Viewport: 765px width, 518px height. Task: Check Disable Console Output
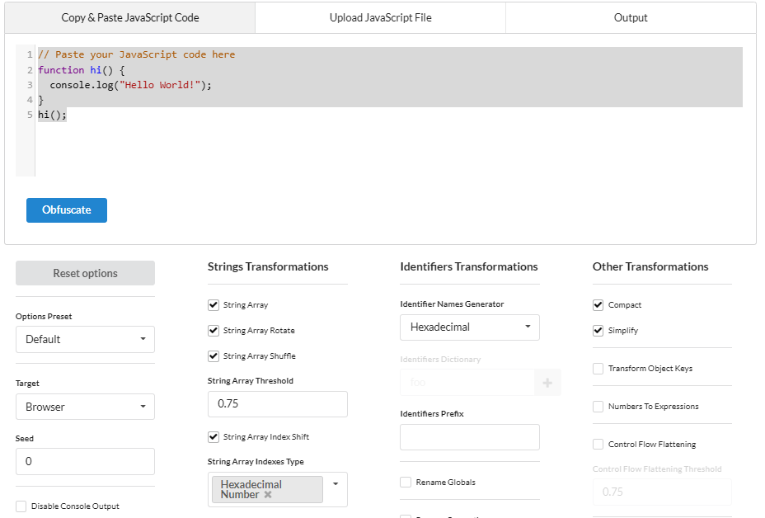pos(21,506)
